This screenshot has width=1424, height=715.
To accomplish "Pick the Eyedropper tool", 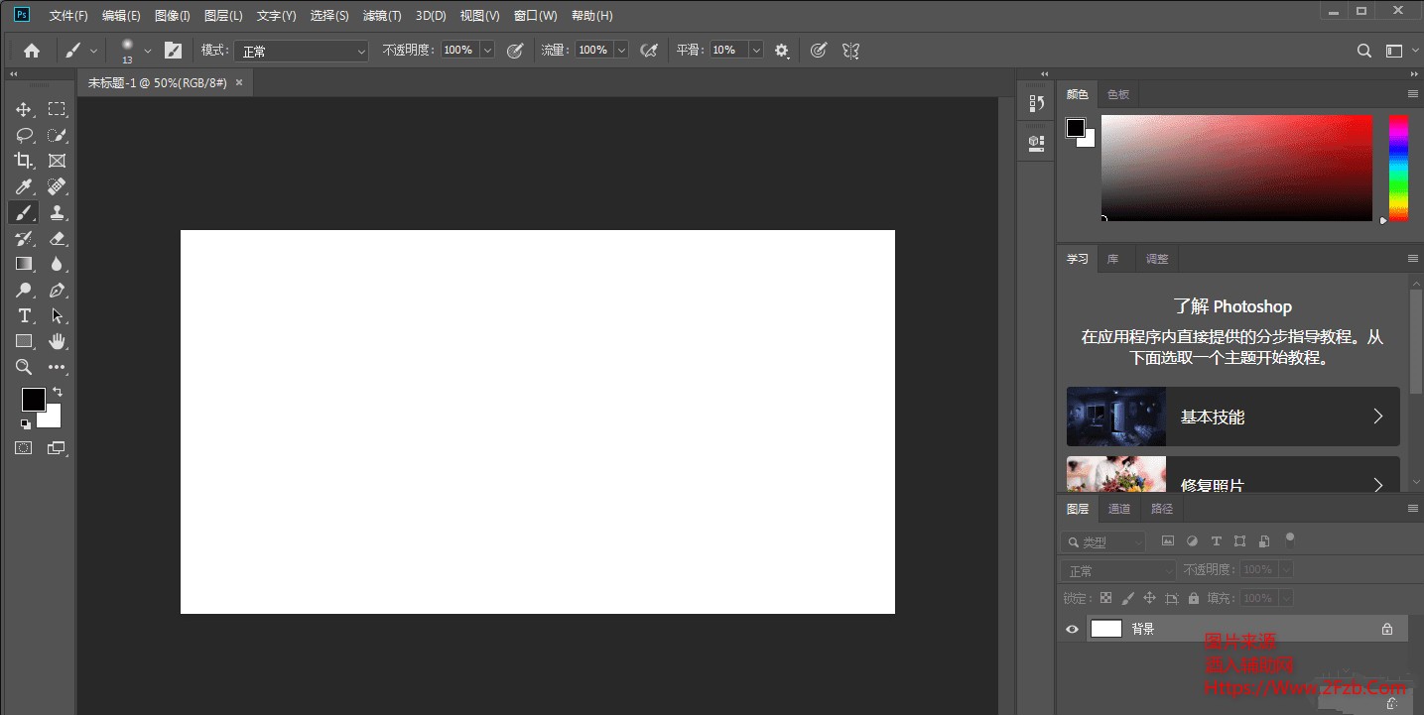I will (24, 186).
